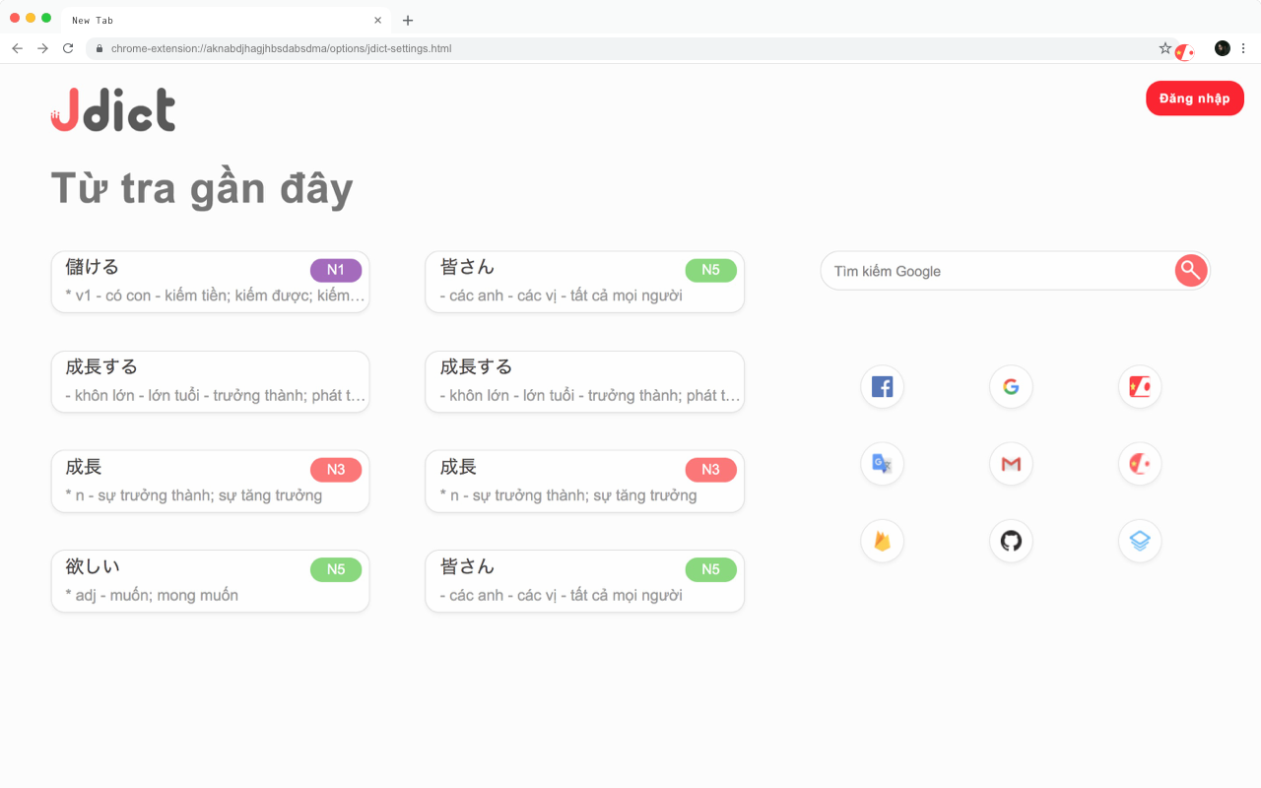Image resolution: width=1261 pixels, height=788 pixels.
Task: Click the browser forward arrow
Action: (x=42, y=48)
